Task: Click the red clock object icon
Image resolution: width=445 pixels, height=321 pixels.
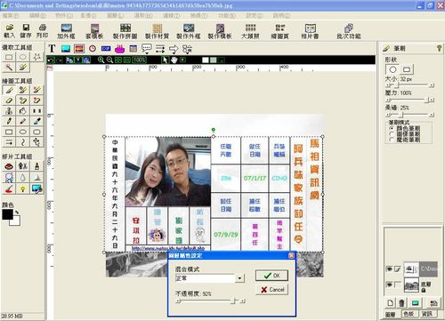Action: [x=93, y=49]
